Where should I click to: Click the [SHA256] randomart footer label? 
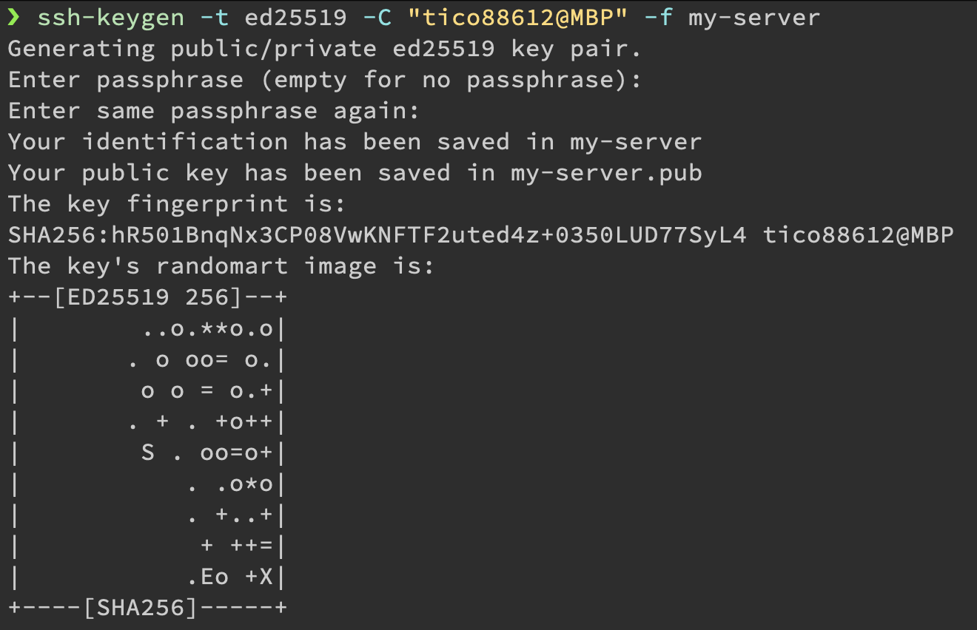[x=140, y=608]
